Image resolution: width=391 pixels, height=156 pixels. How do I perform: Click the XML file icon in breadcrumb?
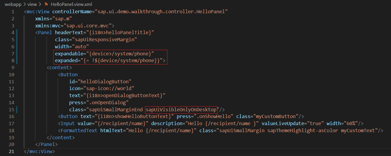(46, 4)
